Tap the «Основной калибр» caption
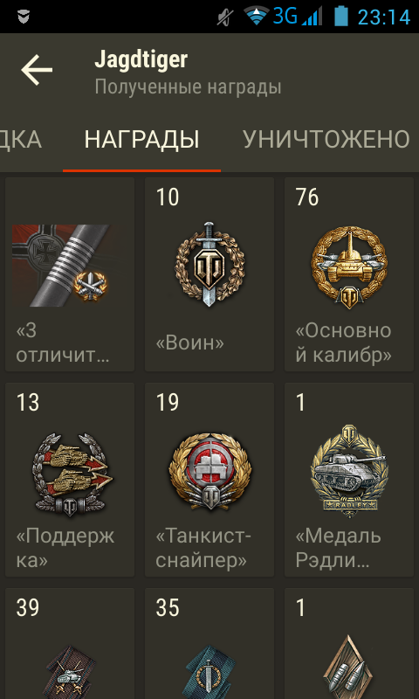 click(343, 343)
